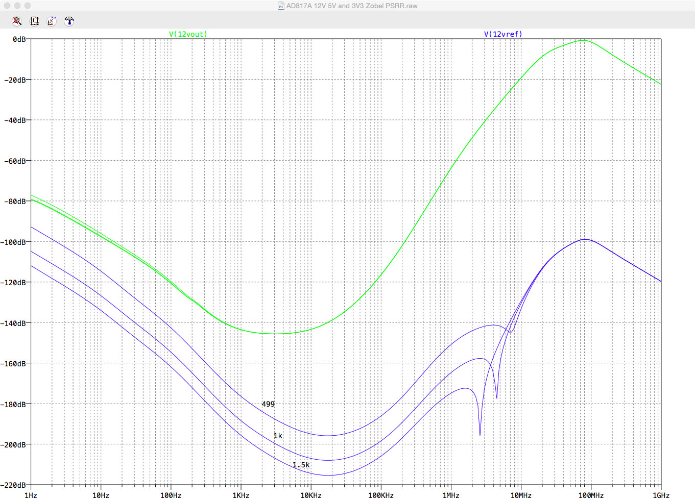Click the -20dB vertical axis label

[15, 80]
